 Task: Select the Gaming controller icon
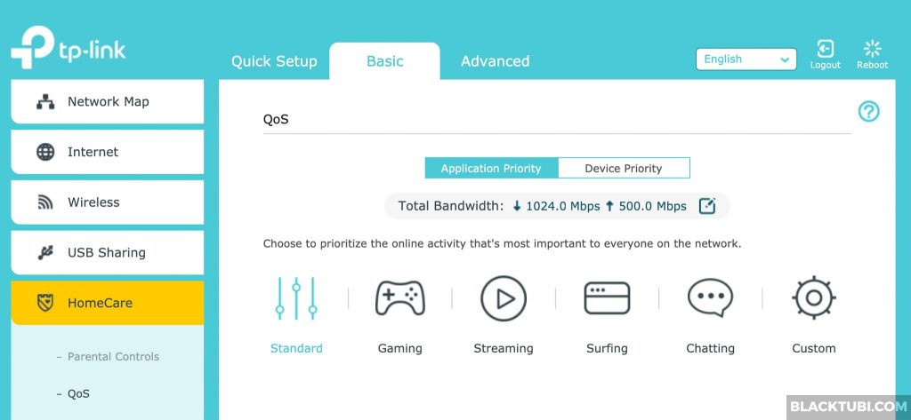pyautogui.click(x=399, y=298)
